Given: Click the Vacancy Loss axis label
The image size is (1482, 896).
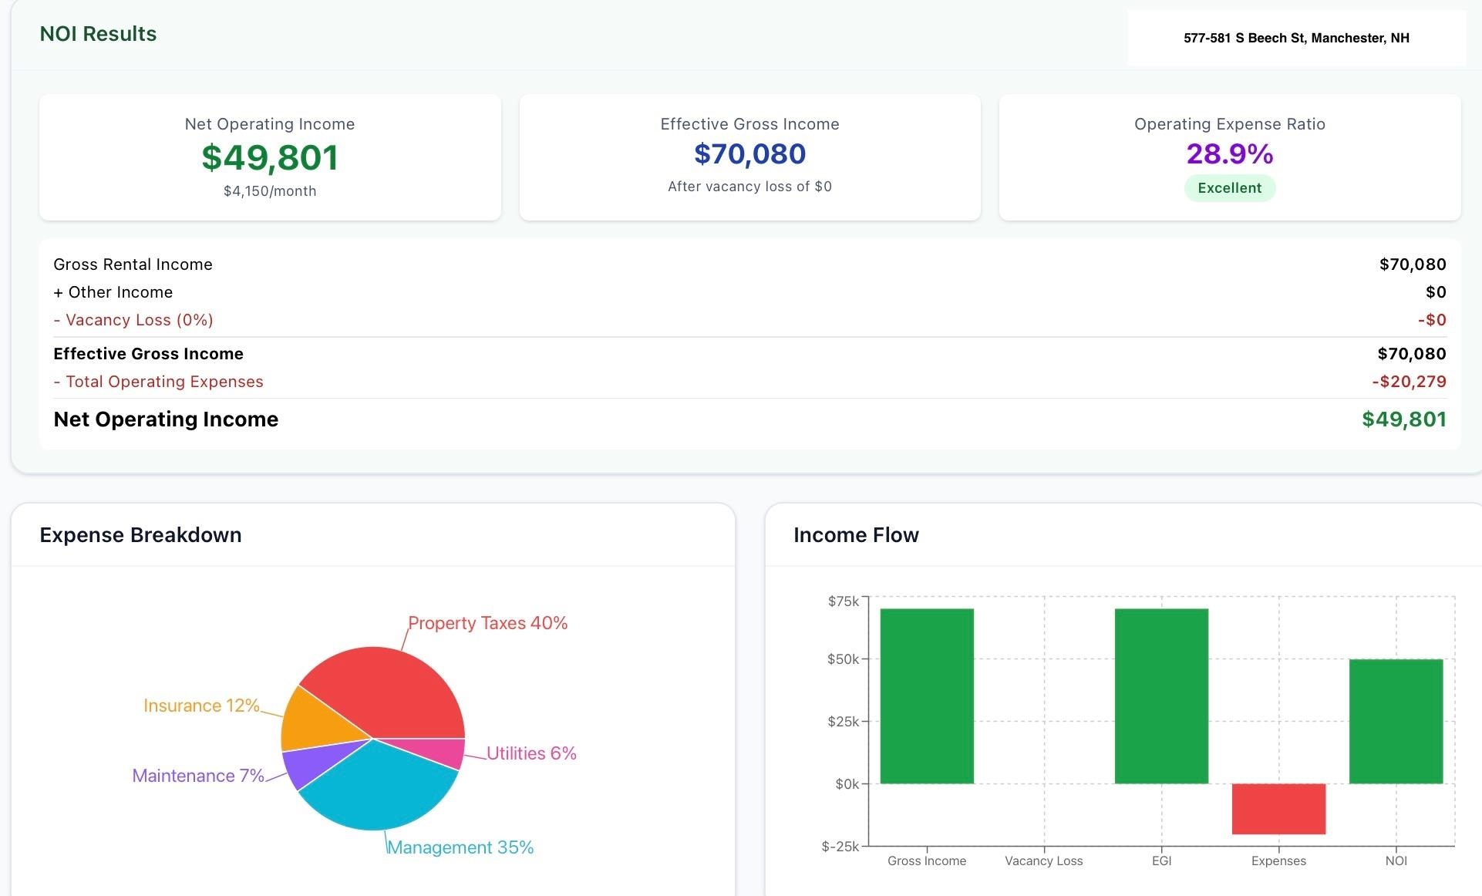Looking at the screenshot, I should [1043, 861].
